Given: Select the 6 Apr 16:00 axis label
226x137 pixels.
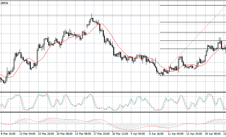Looking at the screenshot, I should pyautogui.click(x=157, y=134).
